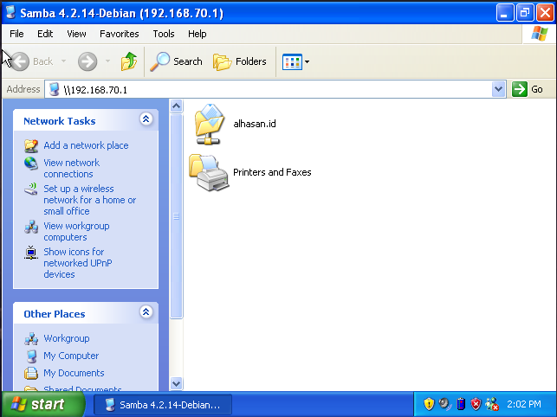
Task: Click the 2:02 PM clock
Action: tap(524, 404)
